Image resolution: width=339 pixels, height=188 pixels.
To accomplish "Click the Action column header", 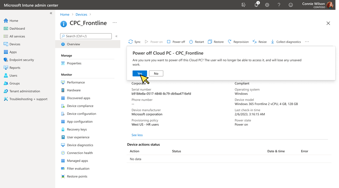I will [x=135, y=151].
